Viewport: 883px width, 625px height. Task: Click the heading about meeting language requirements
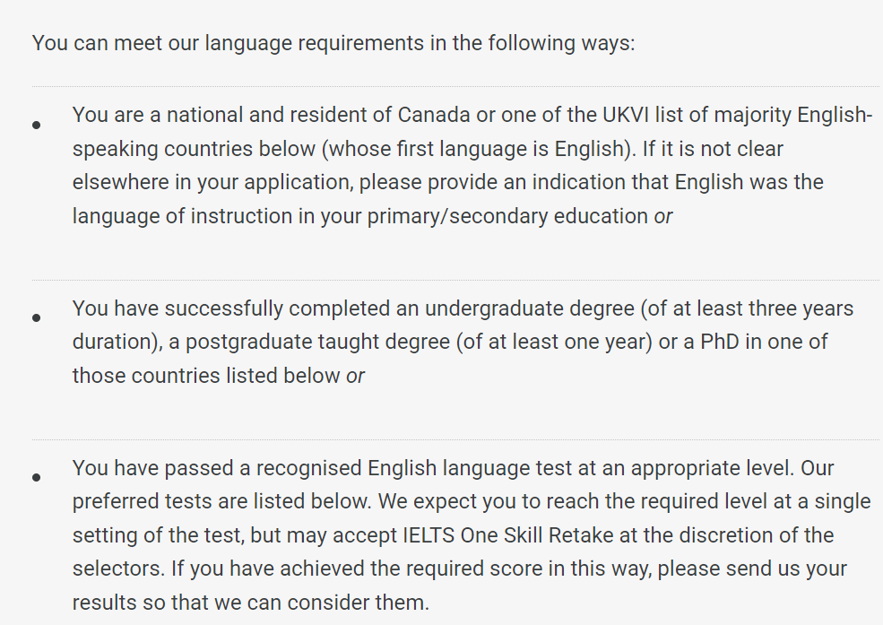click(x=333, y=43)
